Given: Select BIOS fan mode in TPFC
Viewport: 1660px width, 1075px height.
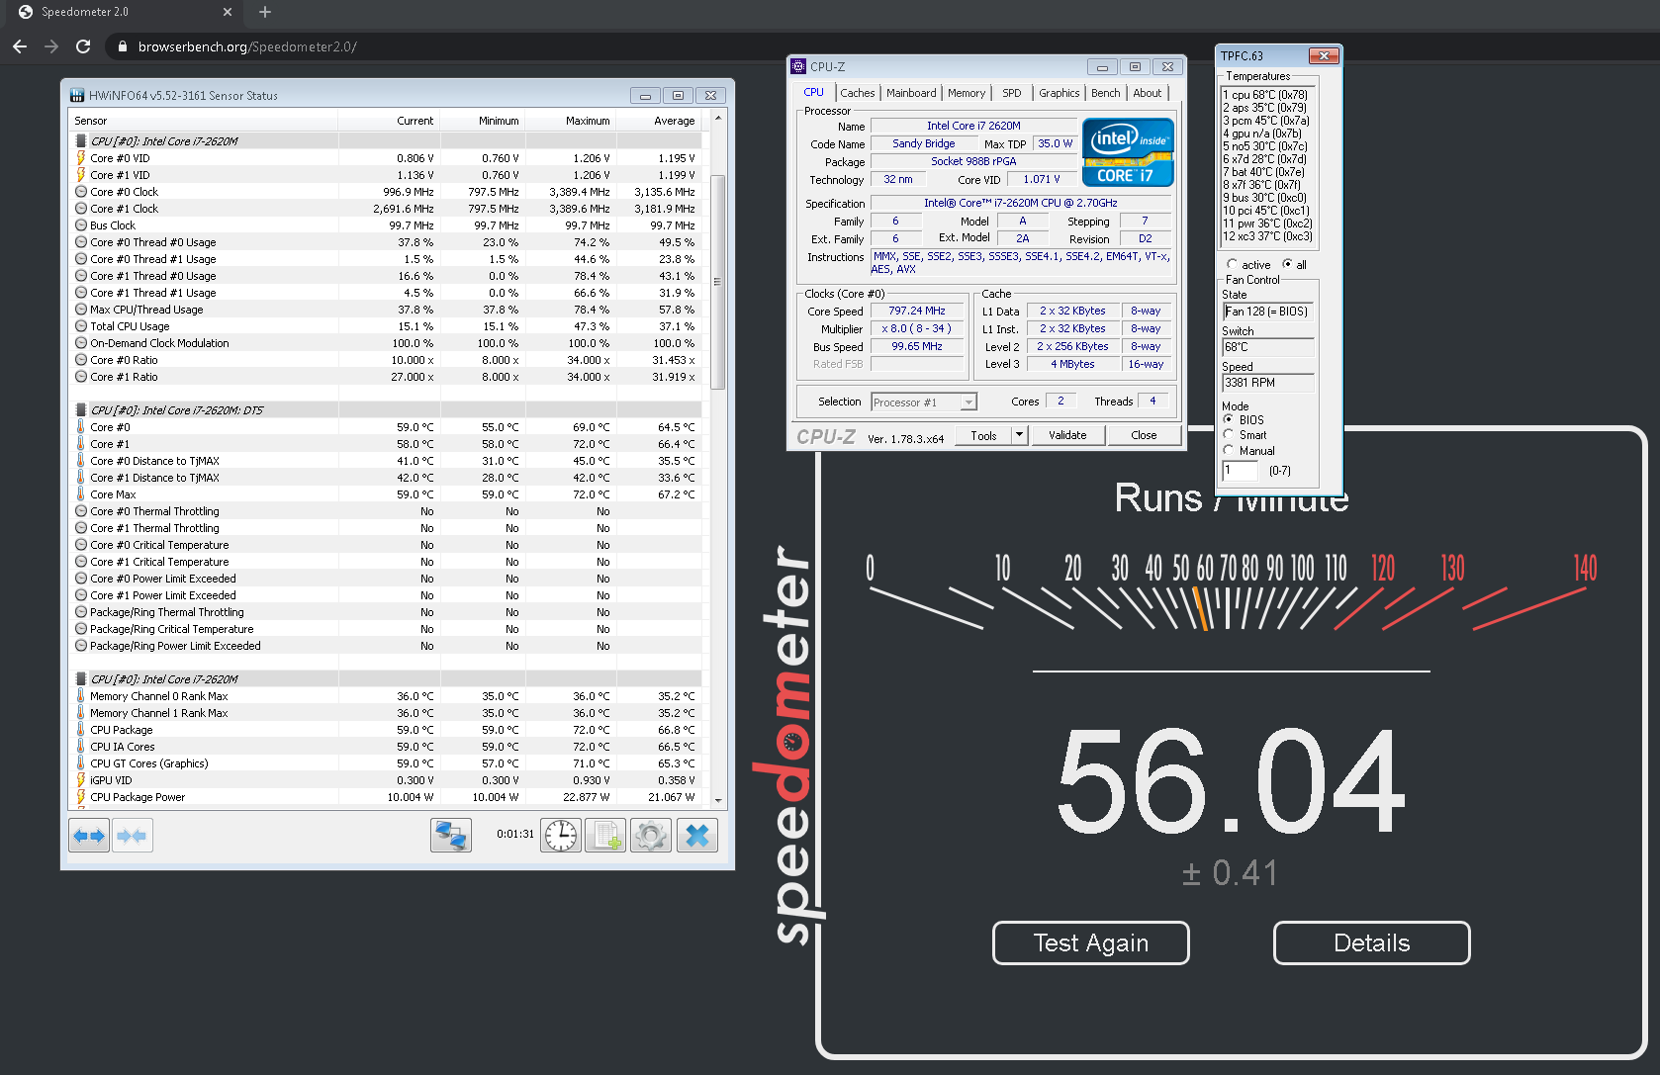Looking at the screenshot, I should [1229, 419].
